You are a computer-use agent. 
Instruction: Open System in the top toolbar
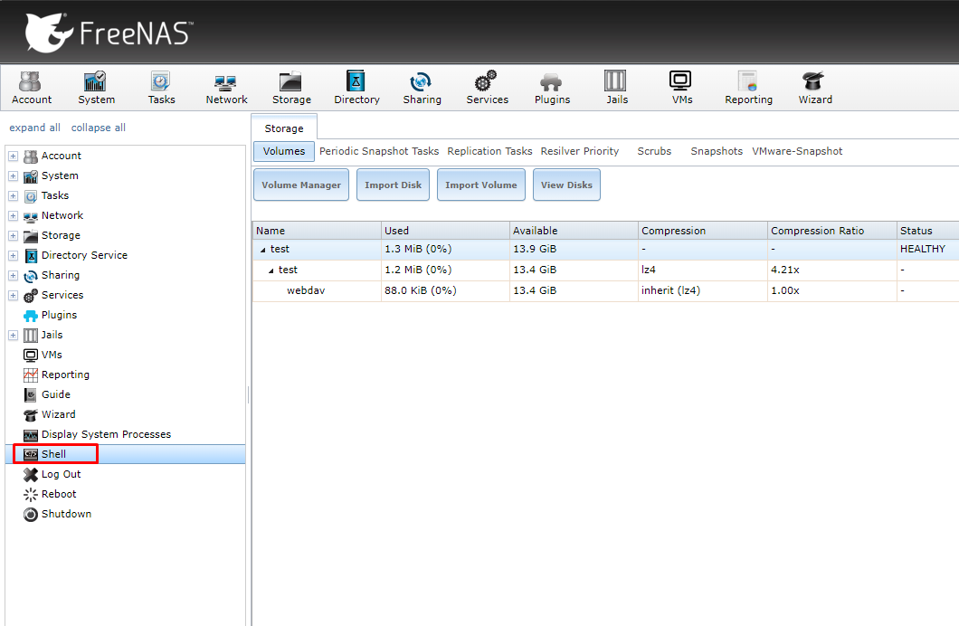click(x=96, y=88)
